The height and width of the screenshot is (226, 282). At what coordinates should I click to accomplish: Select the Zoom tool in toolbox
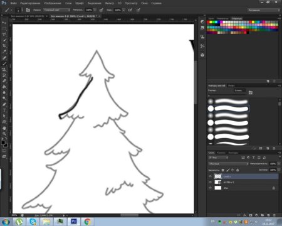click(x=4, y=134)
